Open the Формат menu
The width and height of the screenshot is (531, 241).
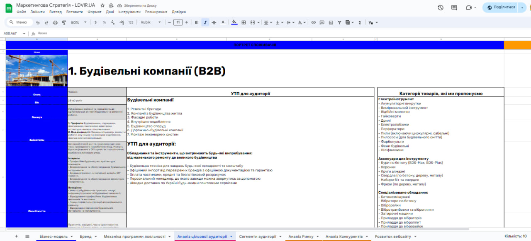[94, 12]
